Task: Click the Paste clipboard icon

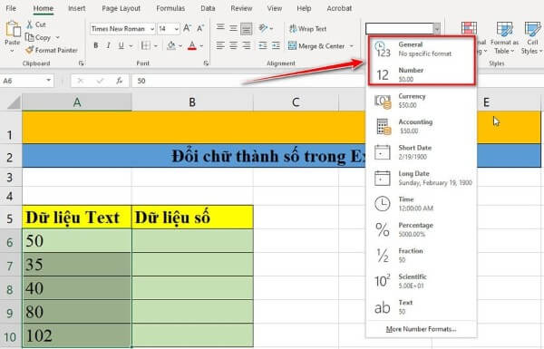Action: [x=13, y=30]
